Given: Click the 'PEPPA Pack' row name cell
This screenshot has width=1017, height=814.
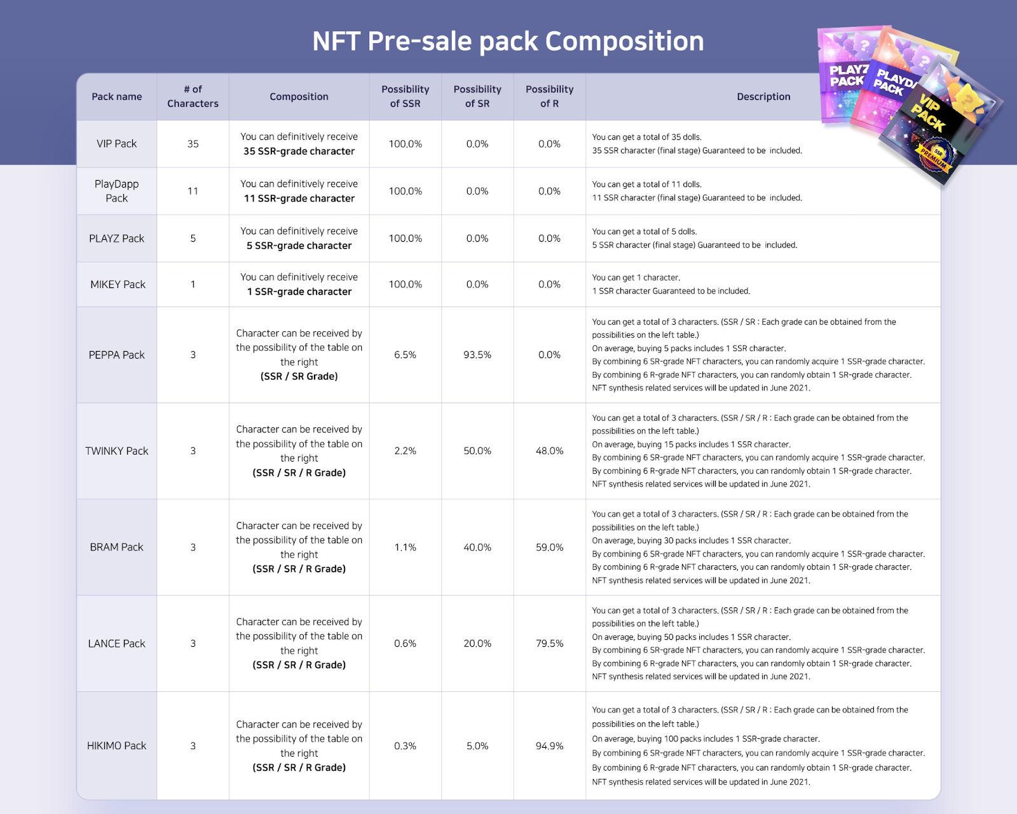Looking at the screenshot, I should 116,355.
